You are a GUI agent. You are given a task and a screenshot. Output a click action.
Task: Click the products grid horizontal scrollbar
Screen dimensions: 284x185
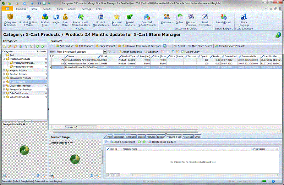pos(125,131)
